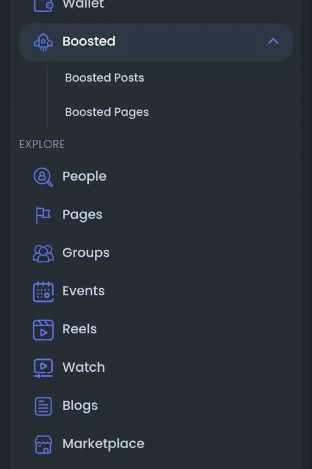Click the Reels clapperboard icon
This screenshot has width=312, height=469.
pyautogui.click(x=43, y=329)
